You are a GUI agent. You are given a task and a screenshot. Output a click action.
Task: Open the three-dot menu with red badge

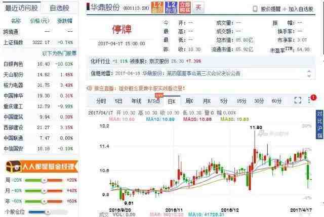pos(309,100)
